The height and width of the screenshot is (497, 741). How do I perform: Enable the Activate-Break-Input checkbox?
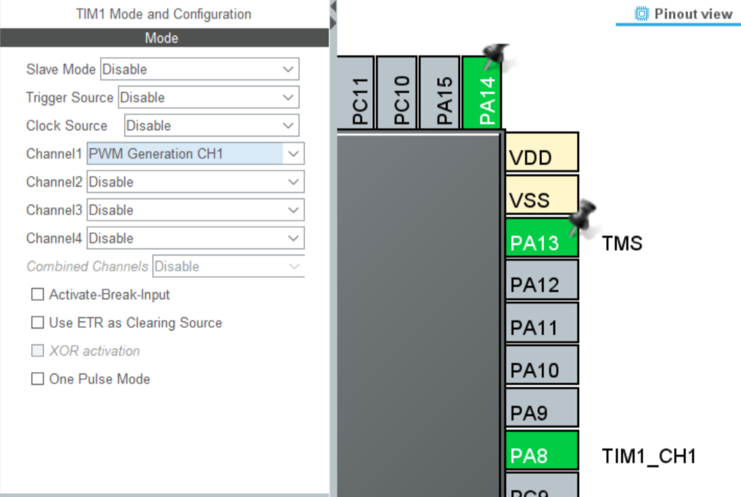(38, 295)
